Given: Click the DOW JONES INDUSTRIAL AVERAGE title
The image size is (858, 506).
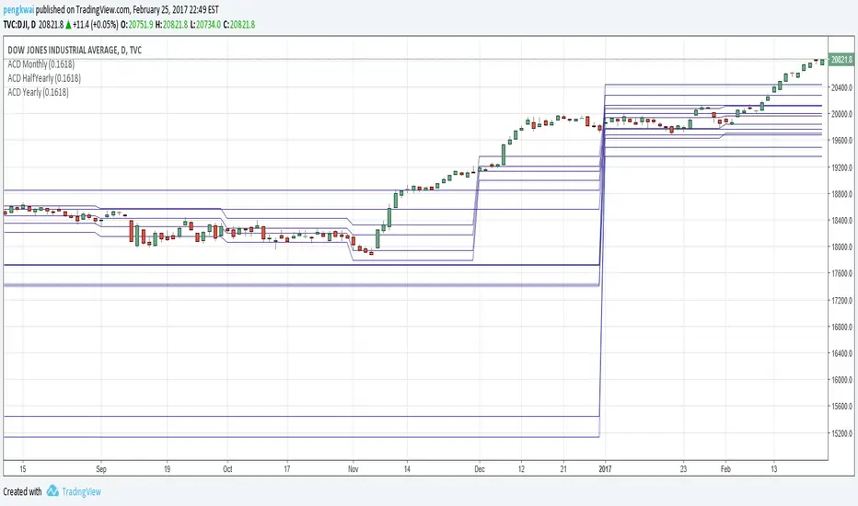Looking at the screenshot, I should (75, 50).
